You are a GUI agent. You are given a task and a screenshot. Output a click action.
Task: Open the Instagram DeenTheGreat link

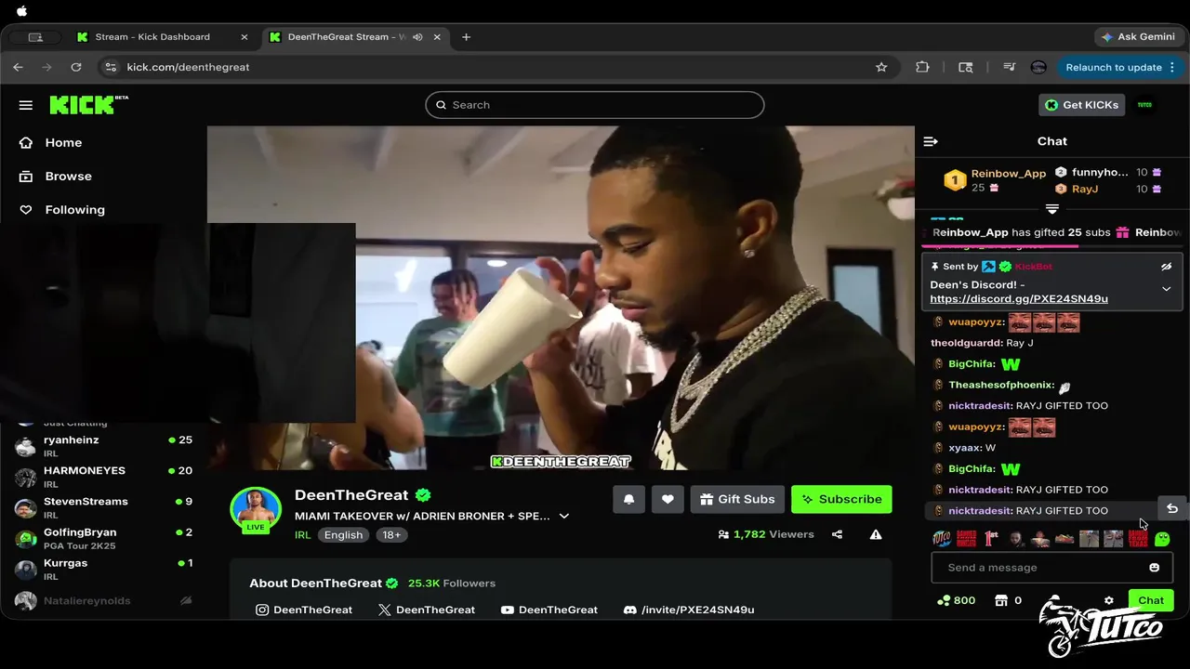point(304,610)
